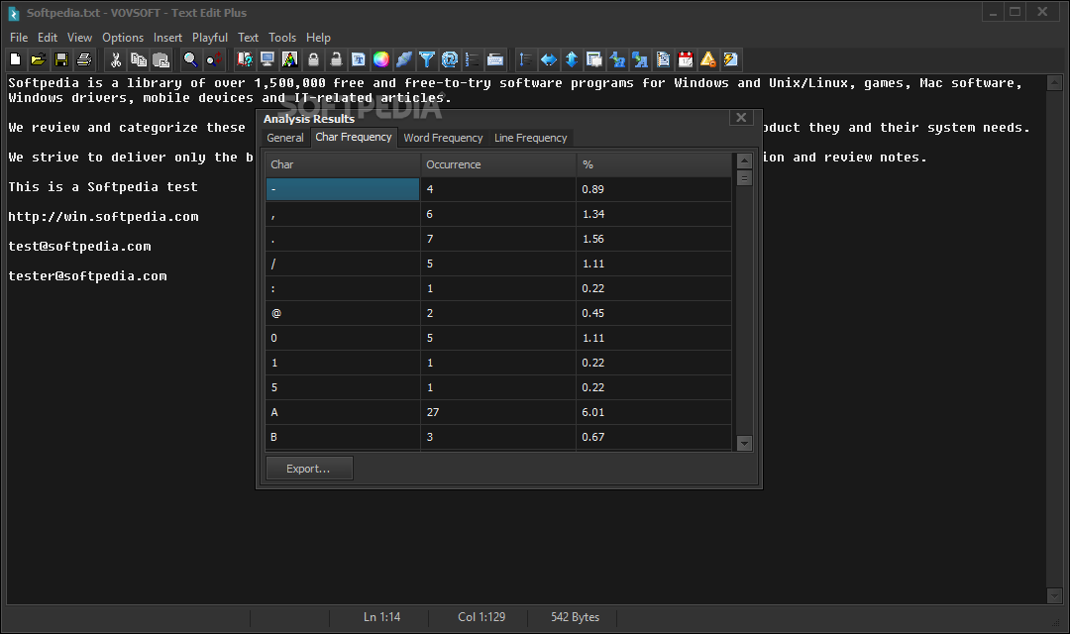Viewport: 1070px width, 634px height.
Task: Click the calendar date insert icon
Action: 686,59
